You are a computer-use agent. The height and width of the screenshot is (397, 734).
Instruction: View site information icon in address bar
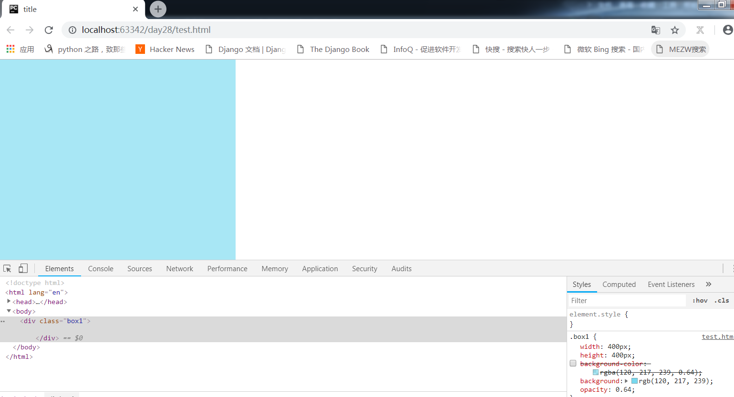click(x=72, y=30)
